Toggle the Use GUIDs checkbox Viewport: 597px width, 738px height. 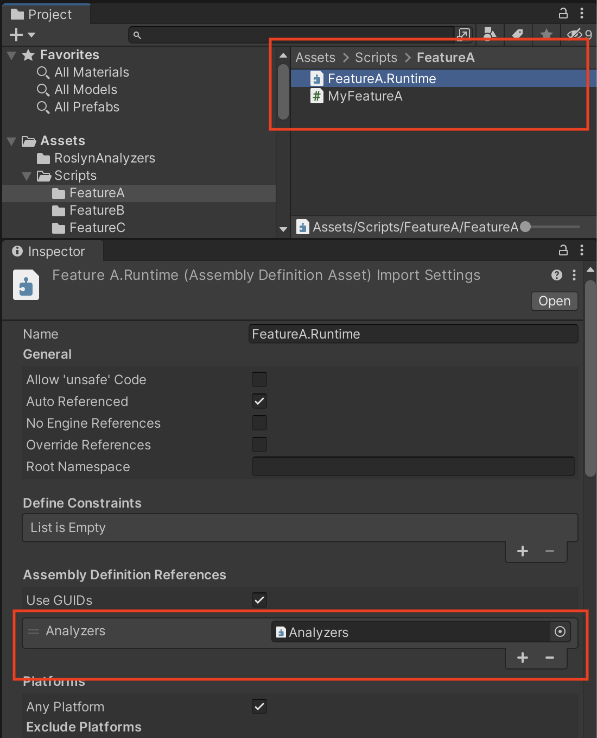tap(259, 600)
